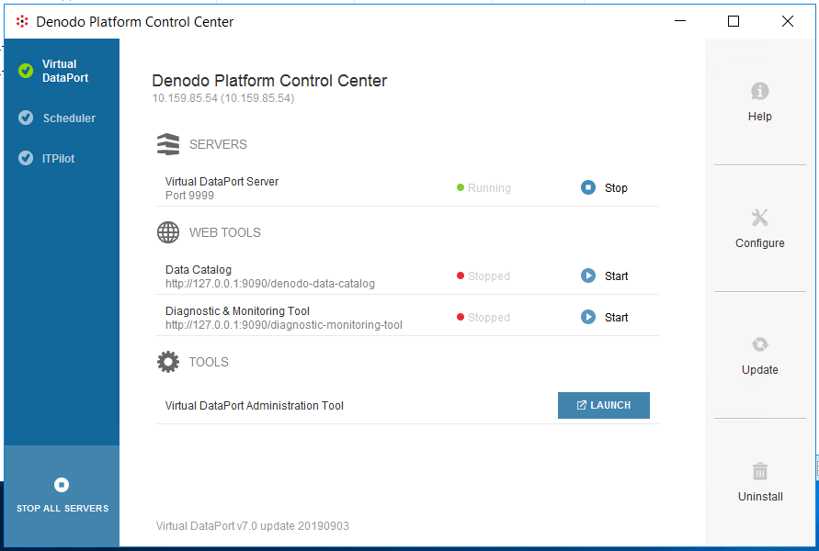This screenshot has width=819, height=551.
Task: Click the 'TOOLS' section heading
Action: (x=209, y=362)
